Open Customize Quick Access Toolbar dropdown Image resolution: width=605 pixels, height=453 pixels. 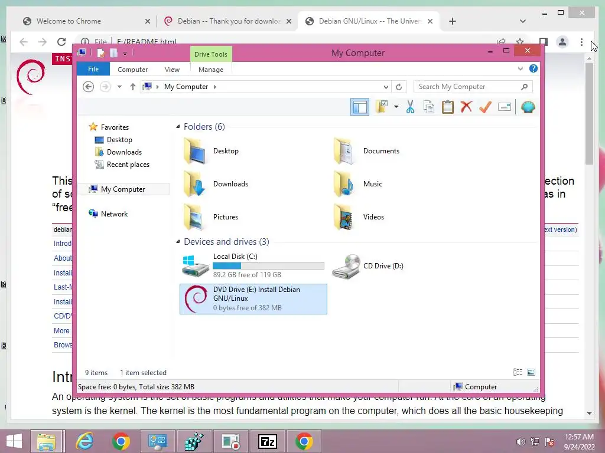tap(125, 53)
